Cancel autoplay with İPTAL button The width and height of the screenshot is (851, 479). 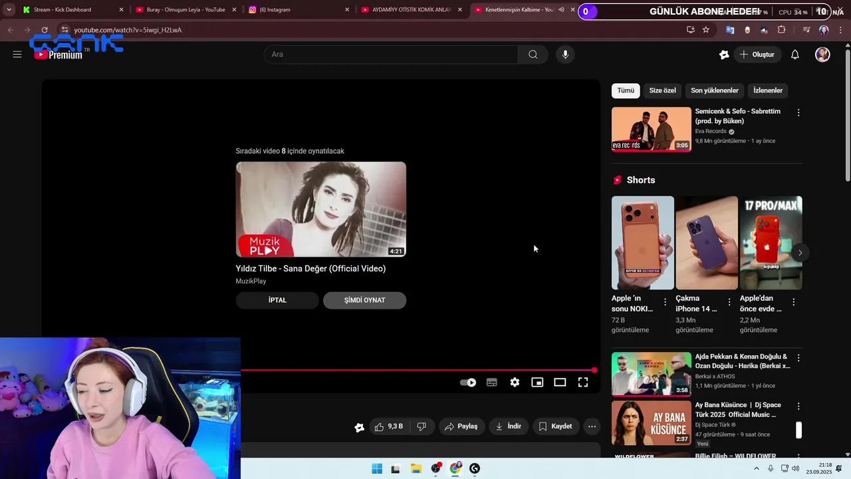point(277,300)
